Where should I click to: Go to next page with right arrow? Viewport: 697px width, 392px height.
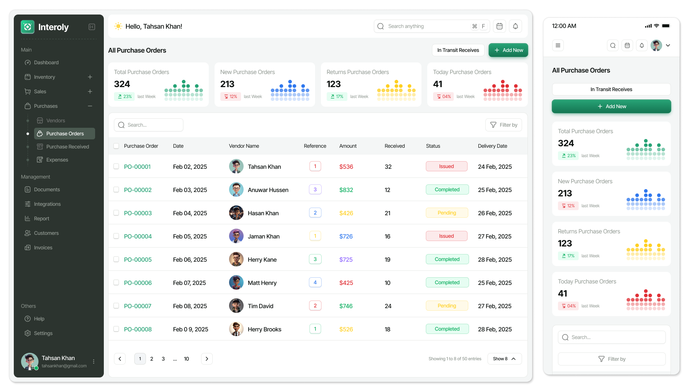[207, 359]
